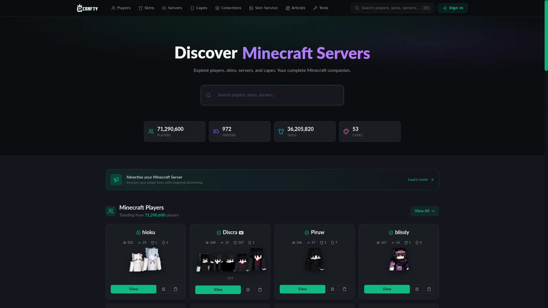Open the 36,205,820 Skins stat card
The width and height of the screenshot is (548, 308).
tap(305, 131)
